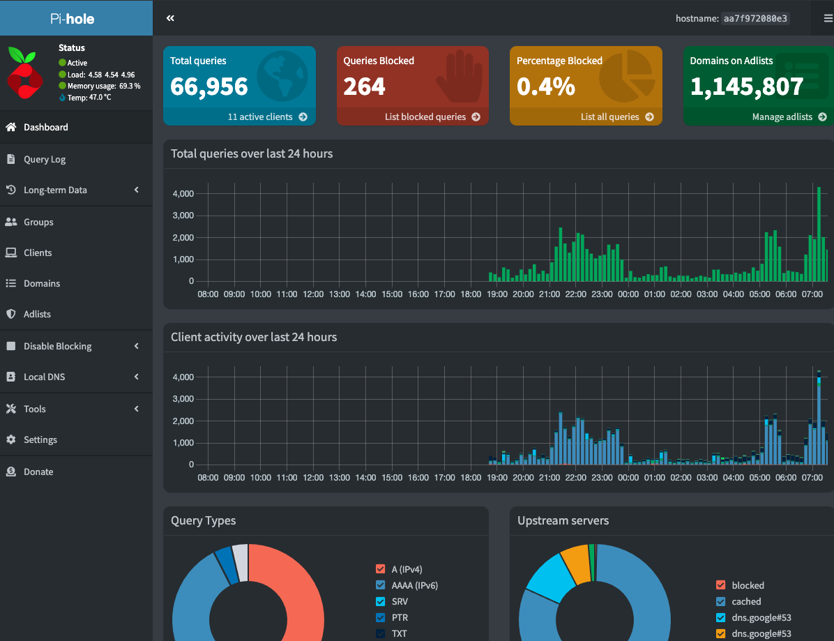Click the 11 active clients link

pyautogui.click(x=239, y=117)
